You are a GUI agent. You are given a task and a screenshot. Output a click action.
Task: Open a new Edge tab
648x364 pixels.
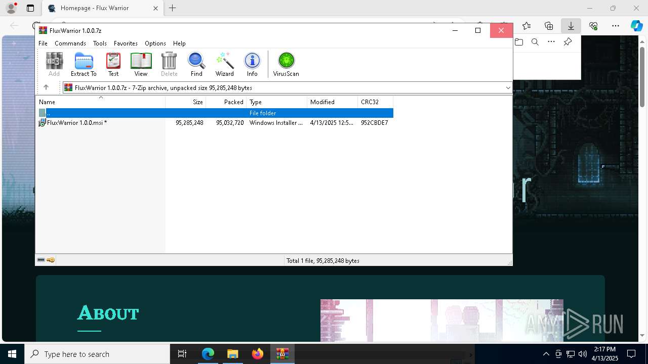(173, 8)
